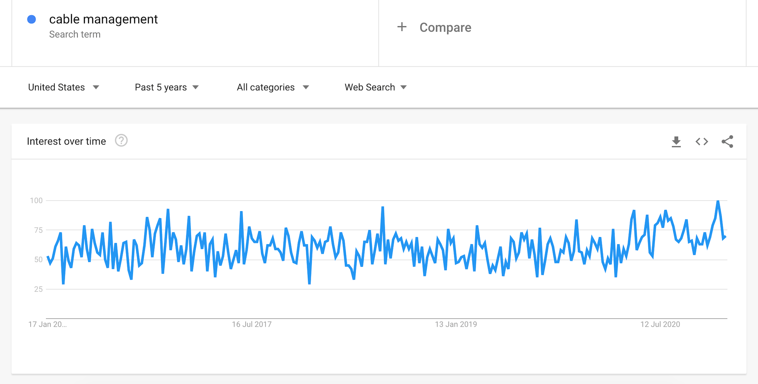Click the 17 Jan axis start label

47,324
